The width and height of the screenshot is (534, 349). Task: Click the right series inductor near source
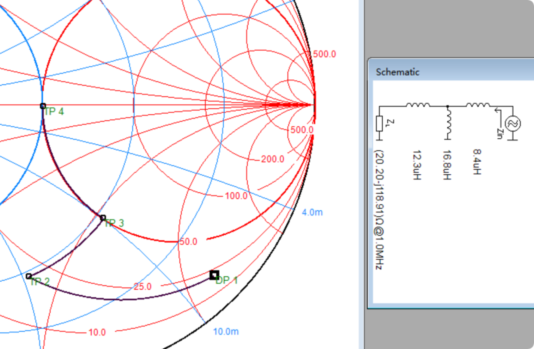[x=477, y=105]
